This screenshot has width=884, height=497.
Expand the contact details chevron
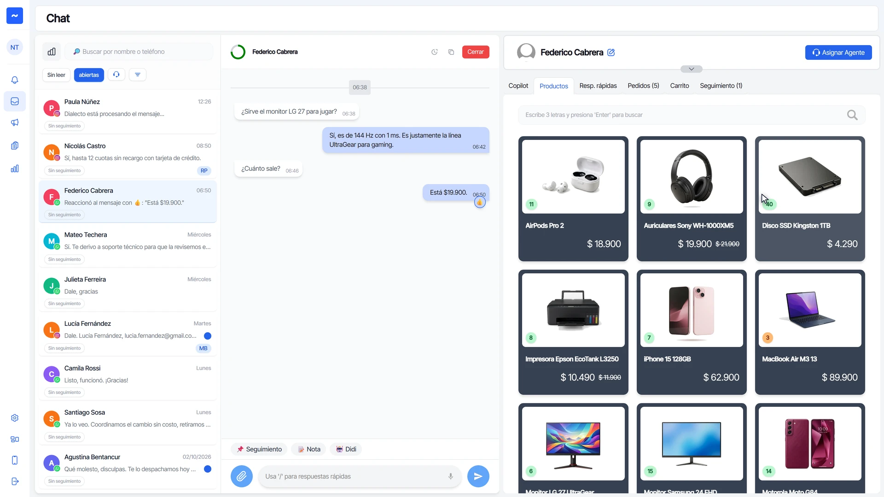pos(692,69)
